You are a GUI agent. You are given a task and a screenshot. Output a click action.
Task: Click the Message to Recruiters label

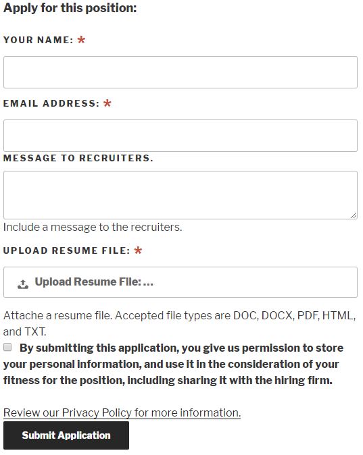click(78, 158)
